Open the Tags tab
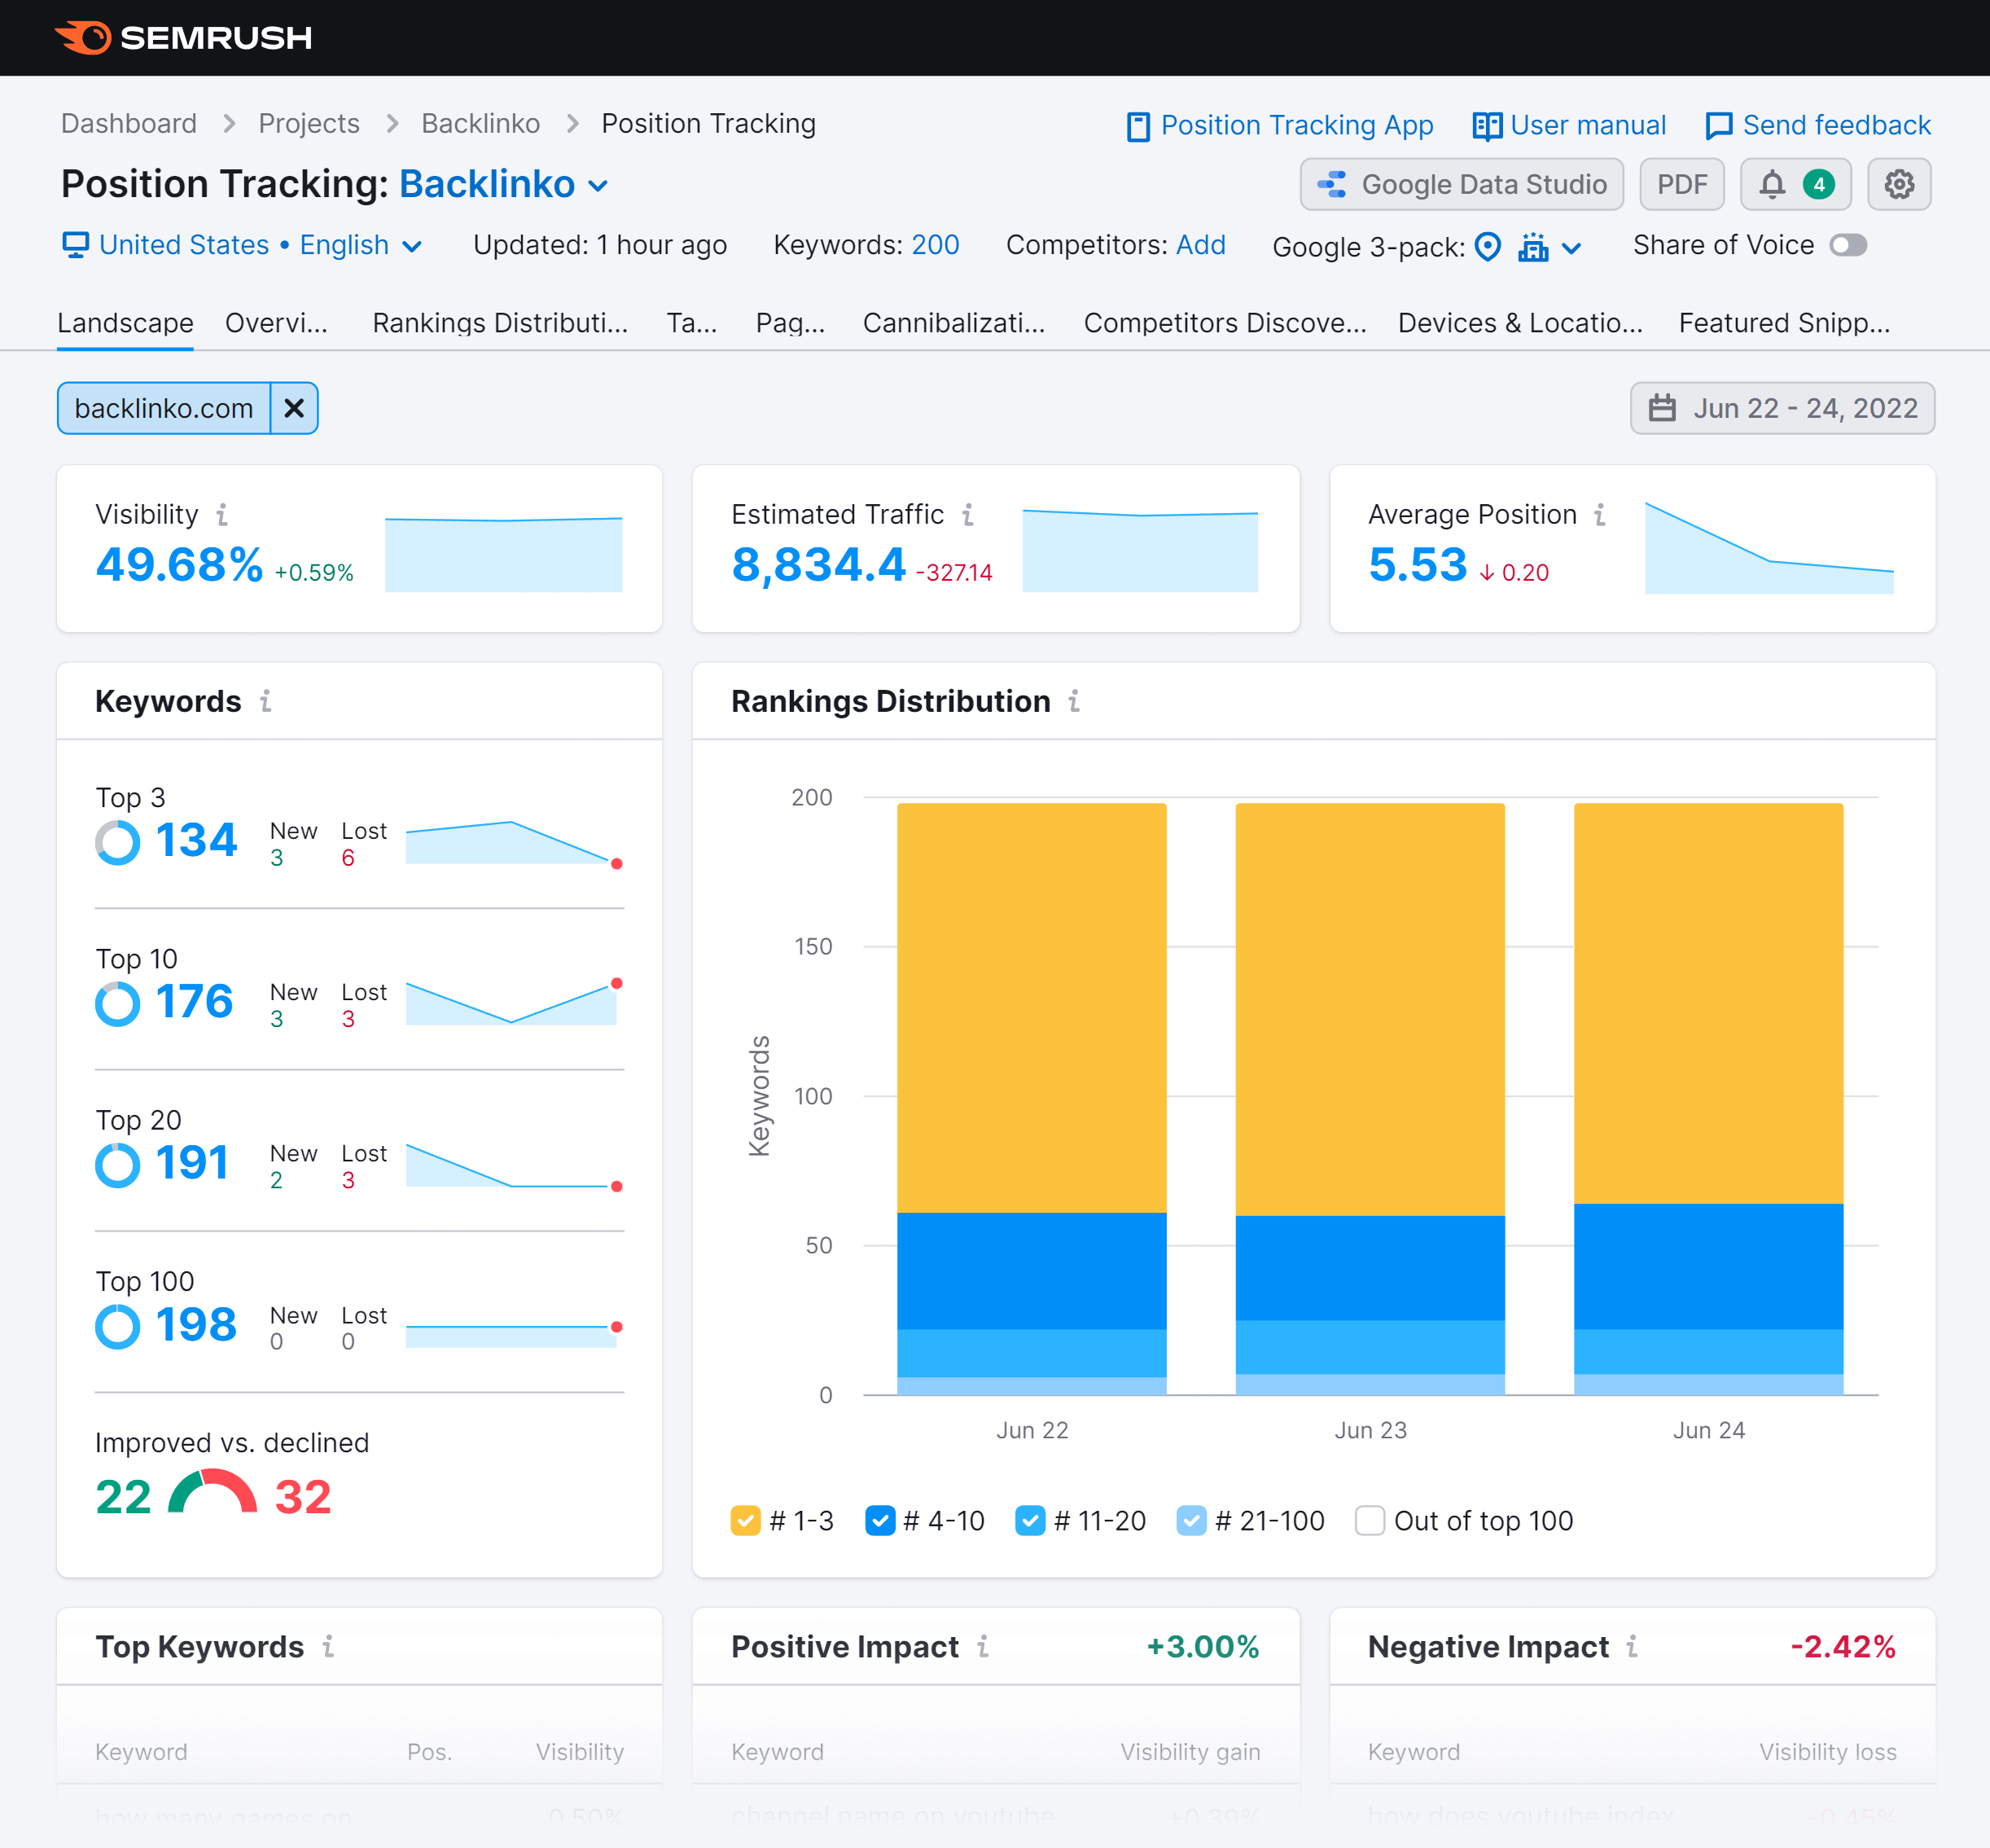This screenshot has width=1990, height=1848. coord(691,323)
